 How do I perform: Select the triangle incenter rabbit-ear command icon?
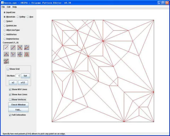pos(6,55)
